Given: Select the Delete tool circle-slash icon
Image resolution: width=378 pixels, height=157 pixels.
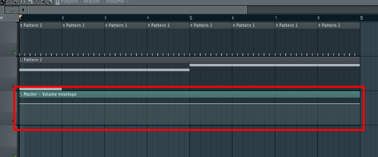Looking at the screenshot, I should pos(9,2).
